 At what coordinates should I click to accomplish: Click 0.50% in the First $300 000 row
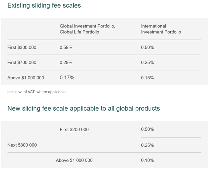tap(147, 47)
